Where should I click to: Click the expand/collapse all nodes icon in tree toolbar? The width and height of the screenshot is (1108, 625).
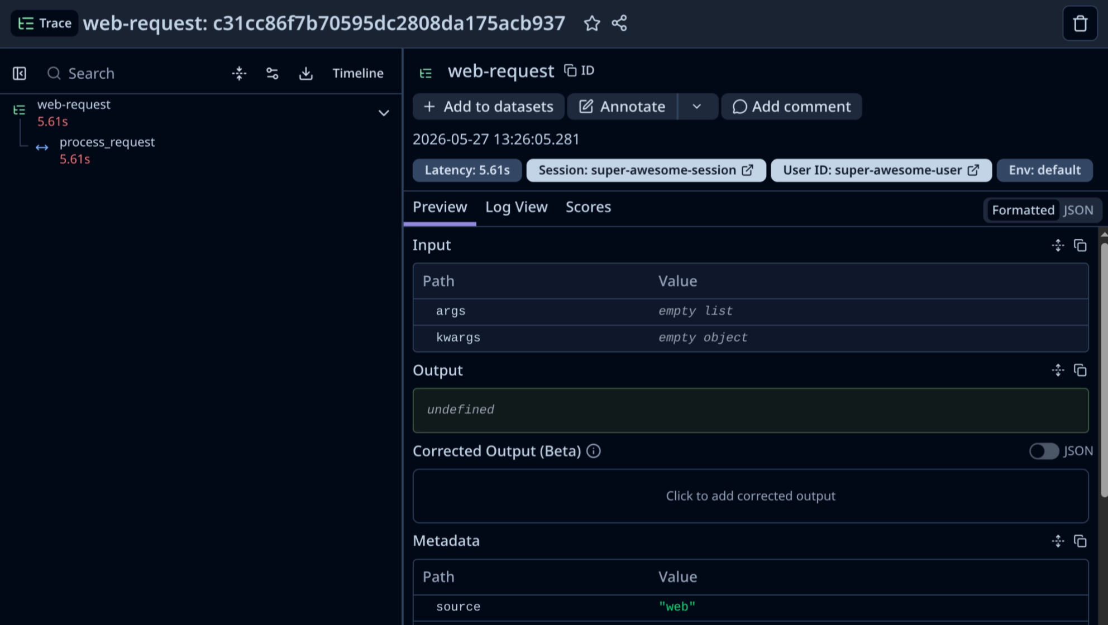pyautogui.click(x=239, y=73)
